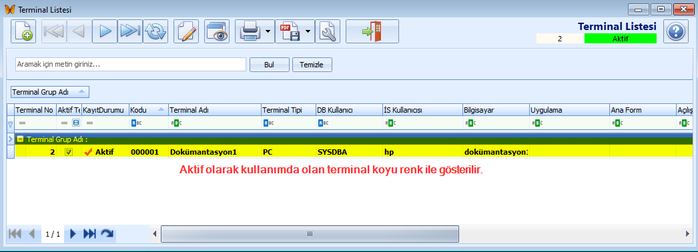Click the red check Aktif status cell
The width and height of the screenshot is (698, 252).
(105, 152)
